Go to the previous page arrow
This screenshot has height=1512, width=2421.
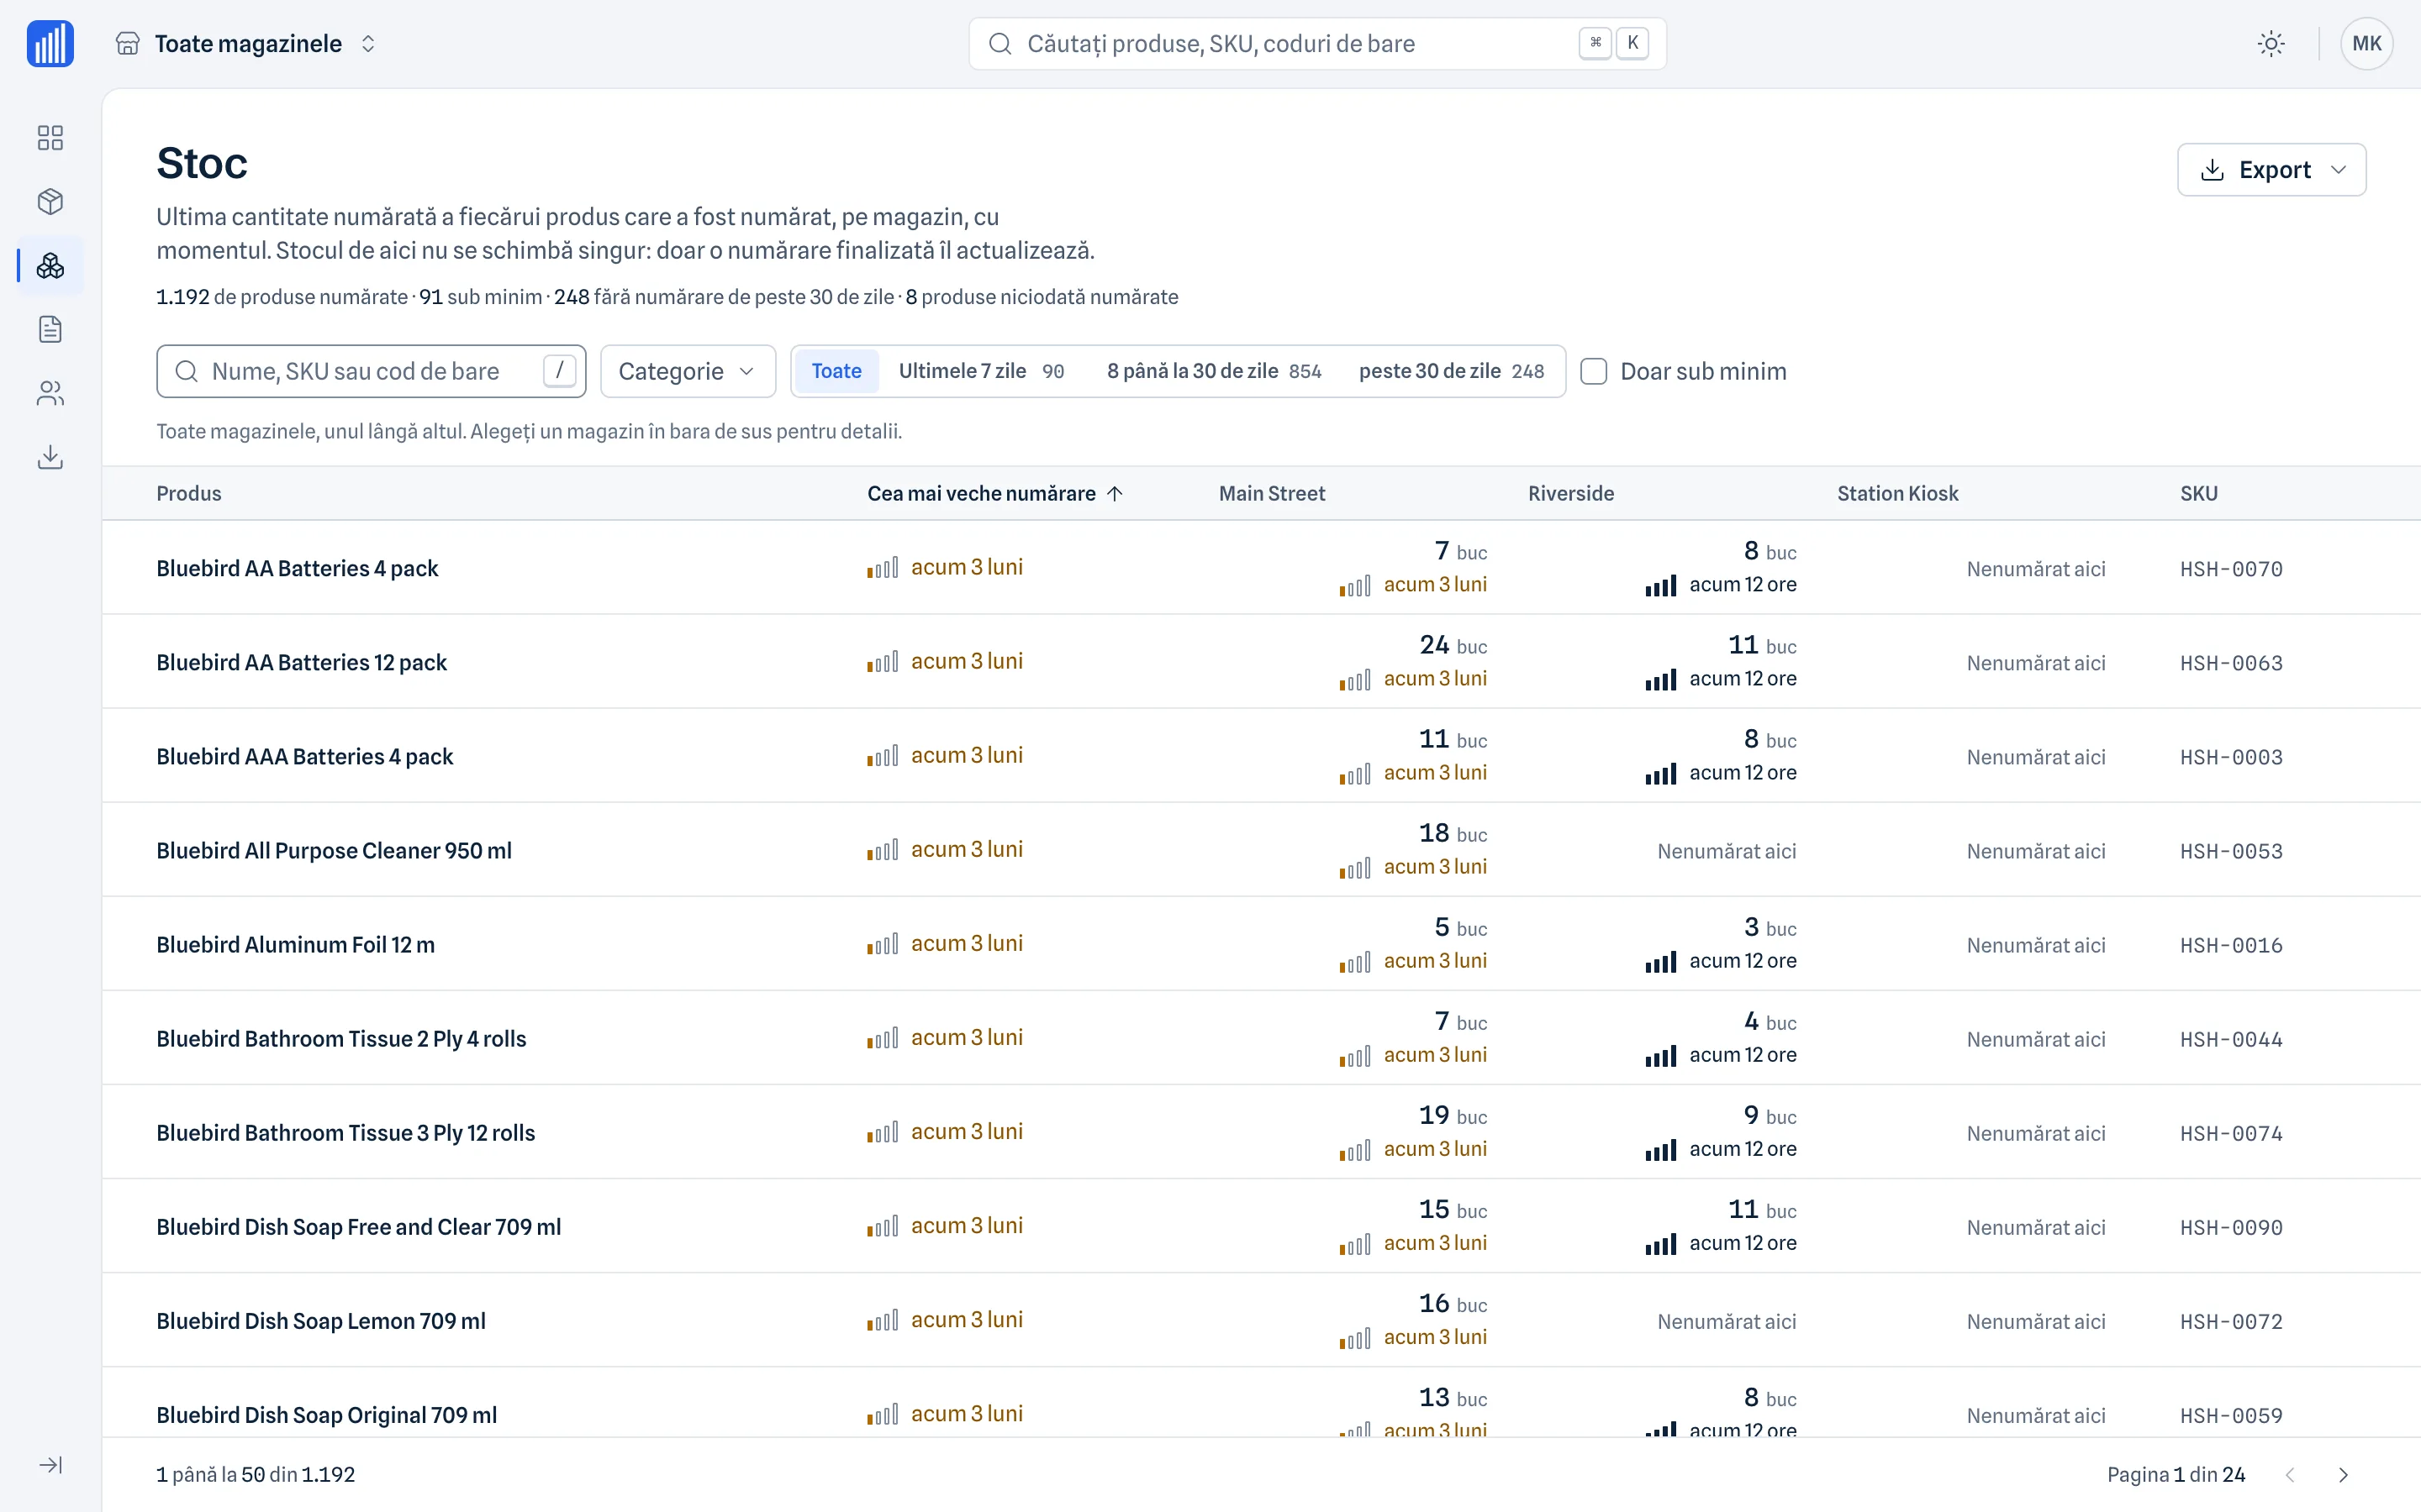click(x=2290, y=1475)
